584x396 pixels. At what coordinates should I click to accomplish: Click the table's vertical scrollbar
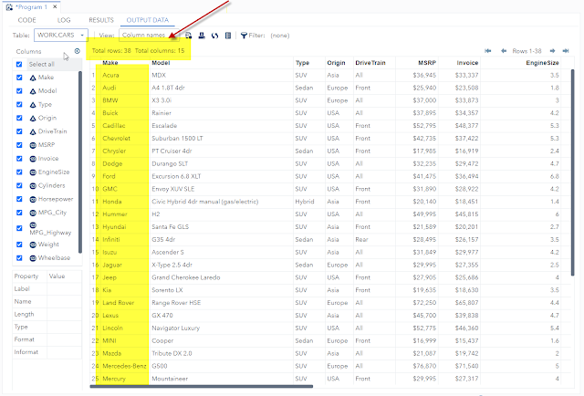(x=572, y=172)
